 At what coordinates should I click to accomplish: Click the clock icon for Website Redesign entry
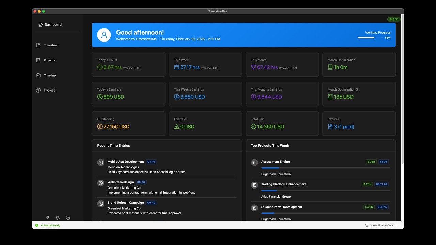[101, 183]
